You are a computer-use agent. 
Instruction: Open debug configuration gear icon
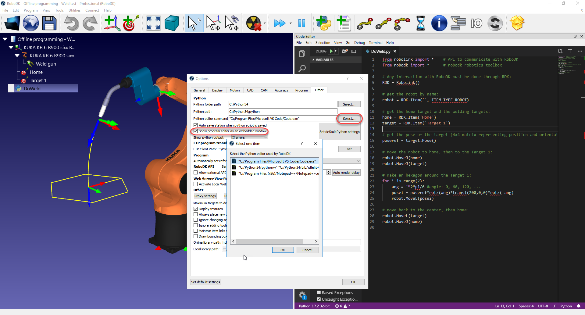coord(345,51)
